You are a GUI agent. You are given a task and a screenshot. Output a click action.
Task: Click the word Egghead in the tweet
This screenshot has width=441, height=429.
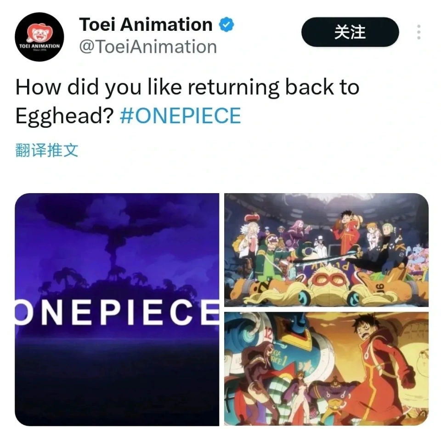pyautogui.click(x=64, y=116)
